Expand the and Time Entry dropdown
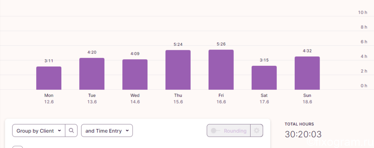Viewport: 374px width, 148px height. pos(107,131)
